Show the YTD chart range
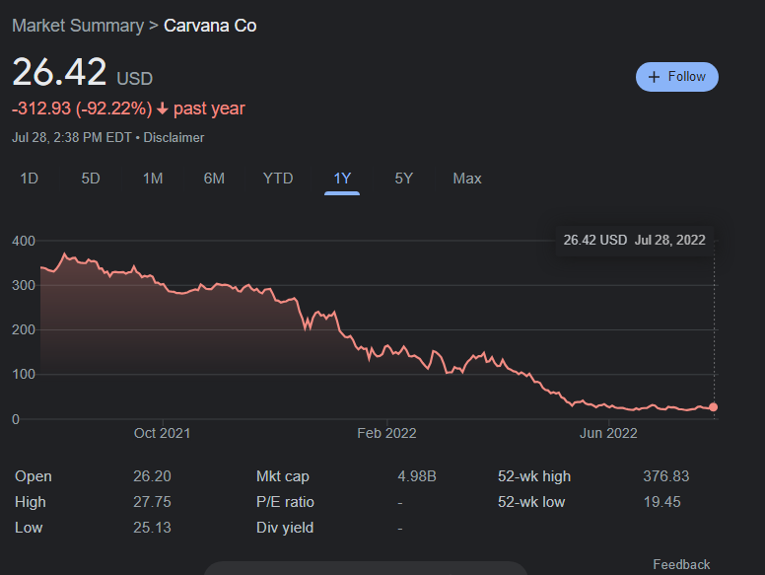 point(278,179)
